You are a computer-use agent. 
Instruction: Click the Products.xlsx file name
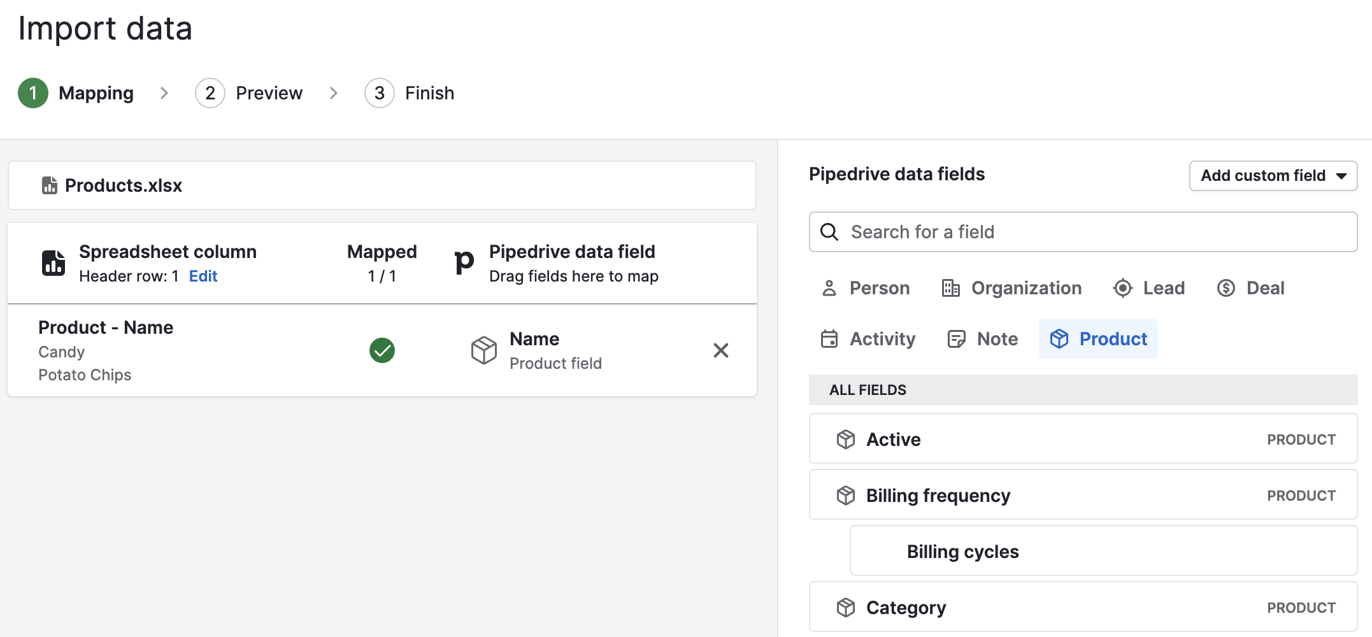124,185
